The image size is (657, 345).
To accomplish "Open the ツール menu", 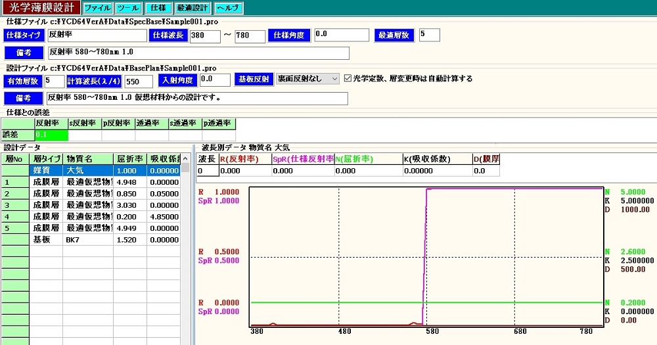I will (x=127, y=9).
